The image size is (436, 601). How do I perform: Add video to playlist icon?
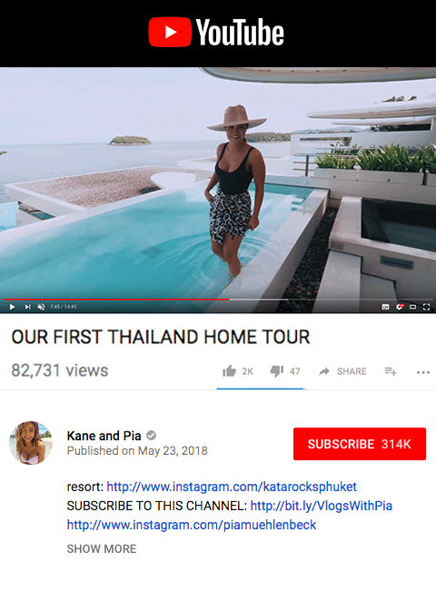pos(391,371)
